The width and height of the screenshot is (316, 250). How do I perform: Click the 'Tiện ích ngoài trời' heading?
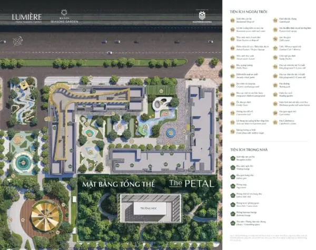pyautogui.click(x=249, y=12)
